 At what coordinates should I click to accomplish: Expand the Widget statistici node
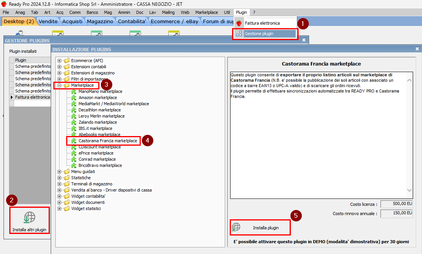click(59, 209)
